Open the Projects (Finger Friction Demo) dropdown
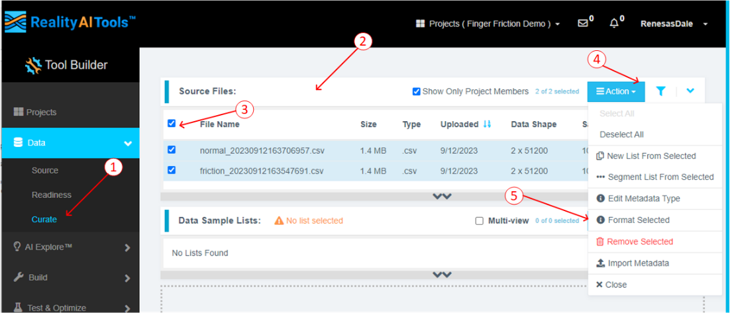 (488, 24)
